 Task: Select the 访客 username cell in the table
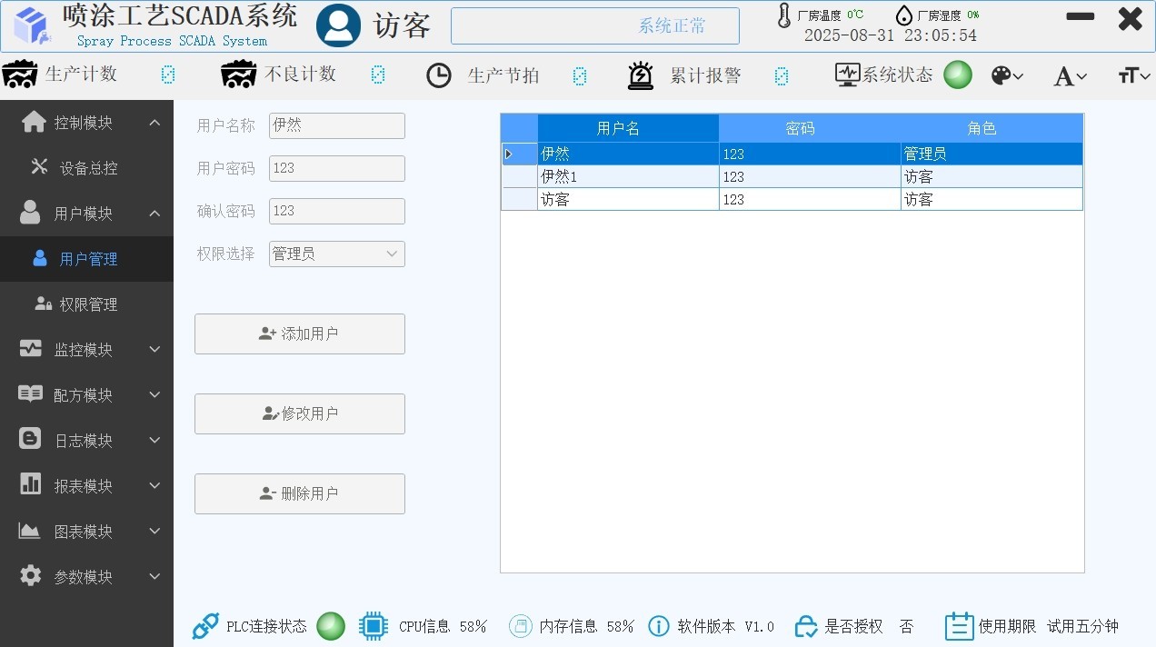628,199
